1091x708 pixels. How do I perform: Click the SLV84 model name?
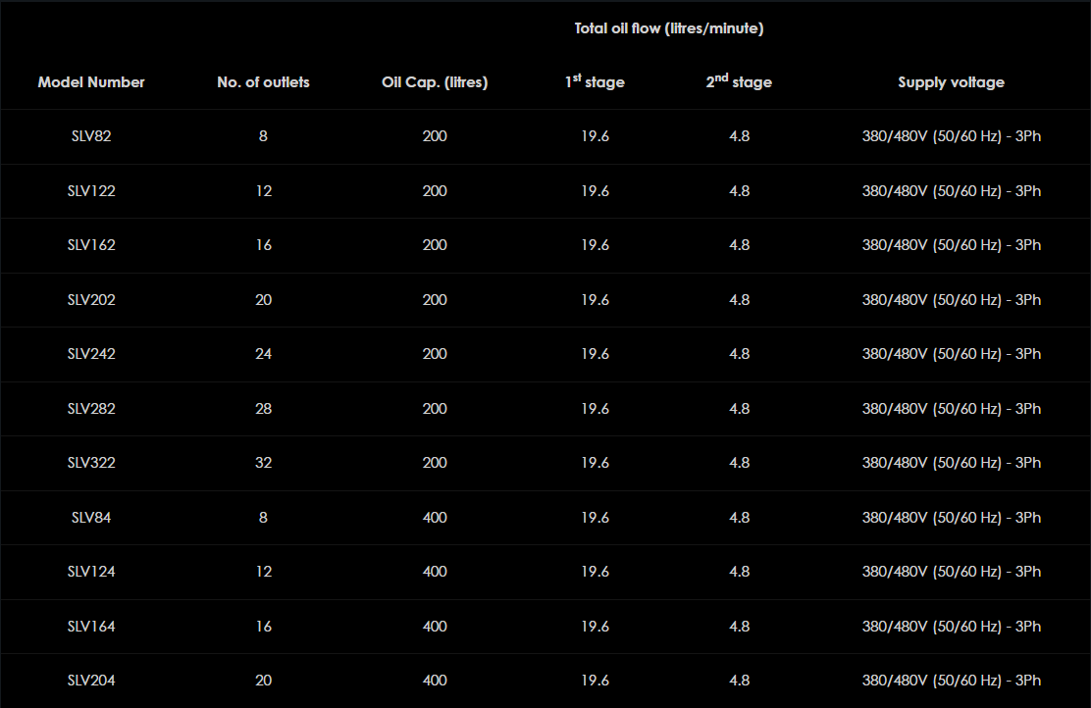[91, 518]
